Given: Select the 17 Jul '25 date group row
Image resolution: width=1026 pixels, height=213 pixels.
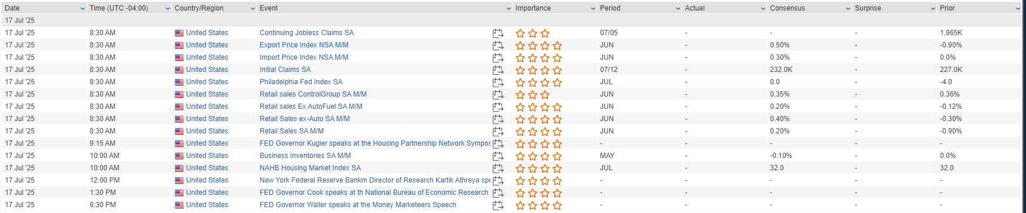Looking at the screenshot, I should point(513,20).
